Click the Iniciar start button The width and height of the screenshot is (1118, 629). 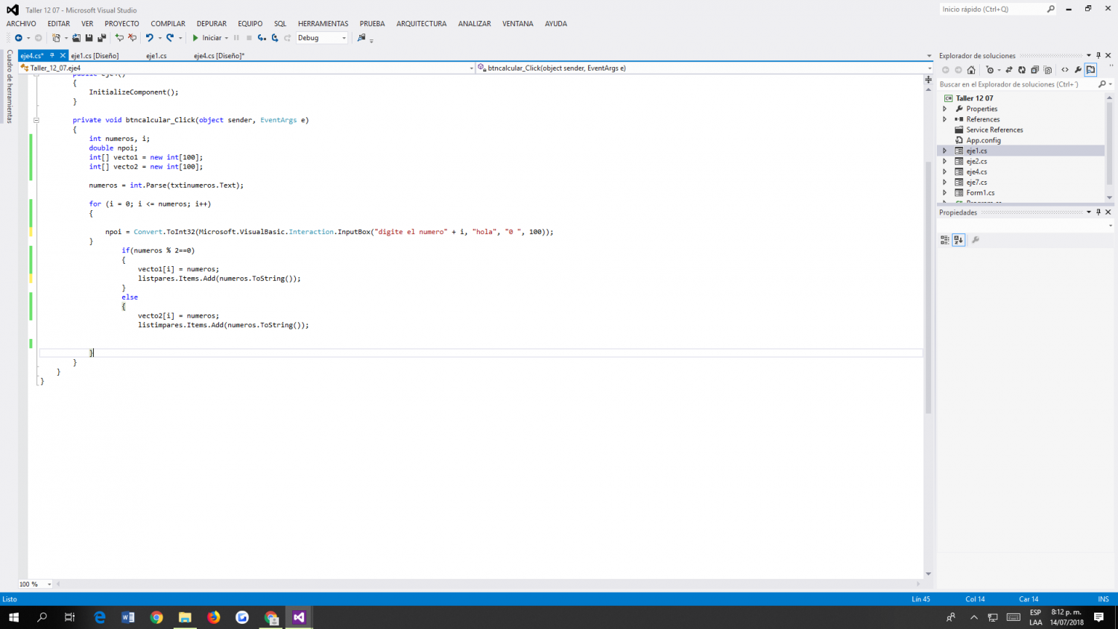pyautogui.click(x=207, y=38)
